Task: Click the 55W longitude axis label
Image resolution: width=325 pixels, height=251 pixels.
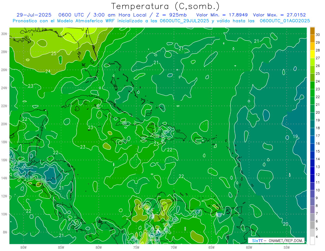Action: 287,247
